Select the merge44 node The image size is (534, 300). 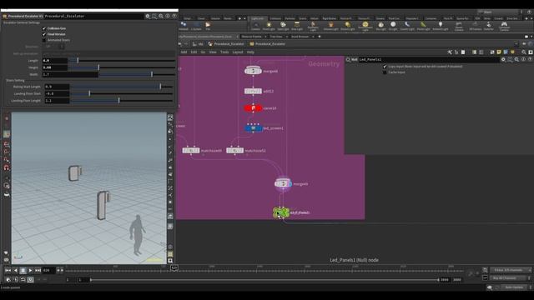tap(253, 71)
